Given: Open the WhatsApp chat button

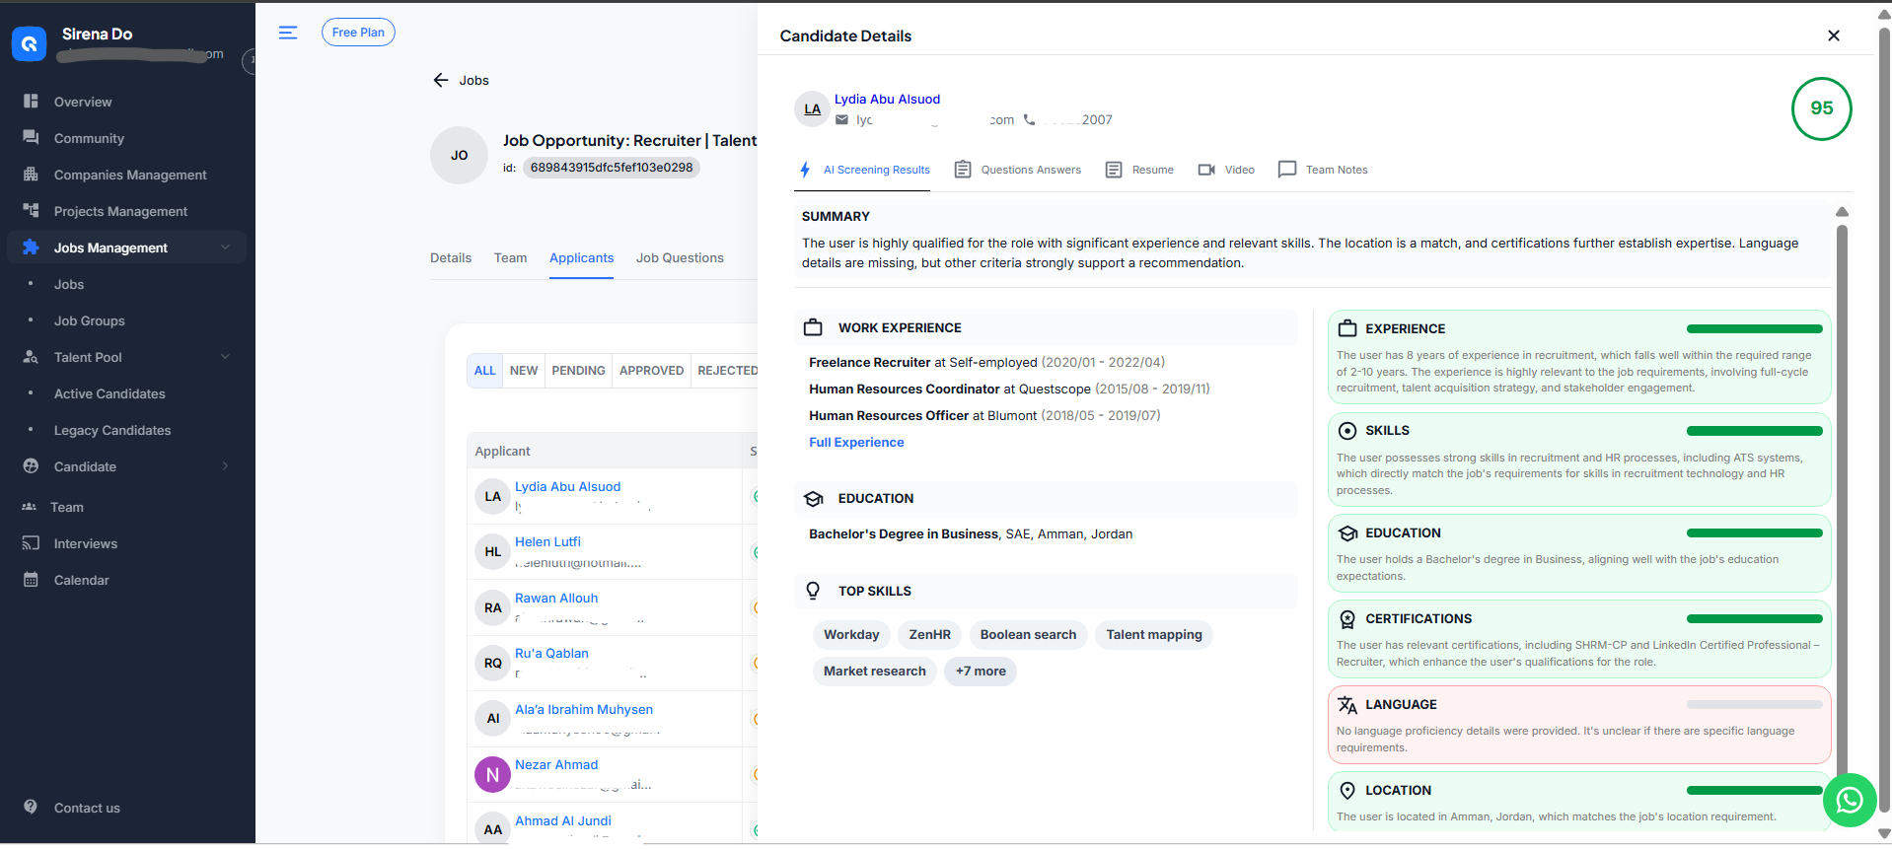Looking at the screenshot, I should click(1850, 800).
